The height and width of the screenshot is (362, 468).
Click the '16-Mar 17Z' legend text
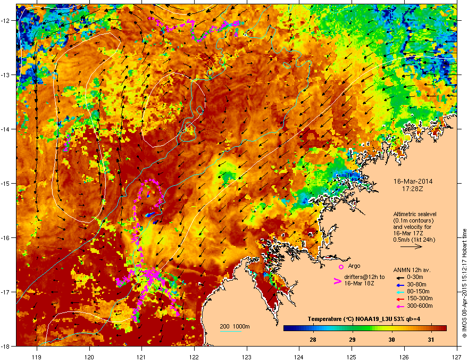(408, 233)
